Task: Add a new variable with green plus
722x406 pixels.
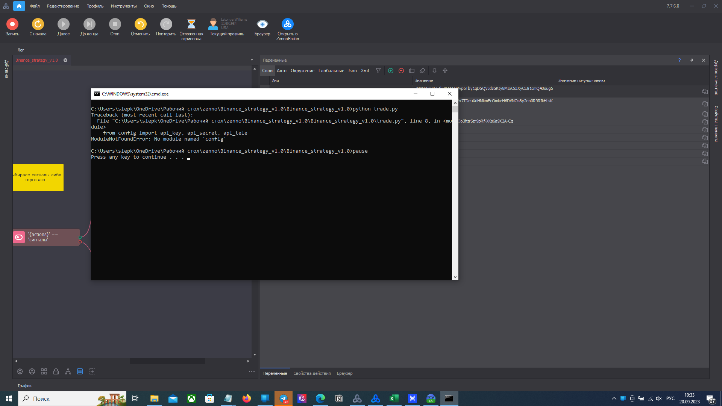Action: click(391, 71)
